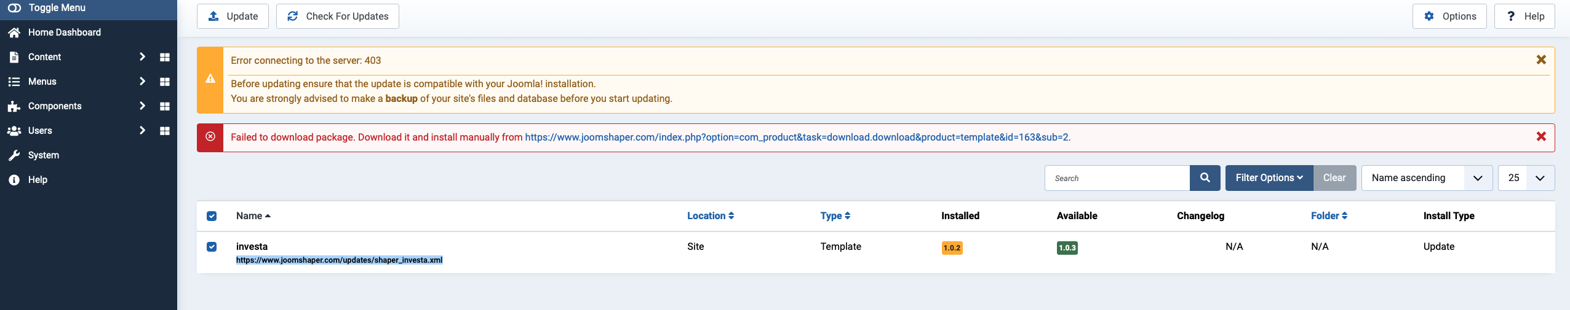Click the Check For Updates button

point(337,17)
